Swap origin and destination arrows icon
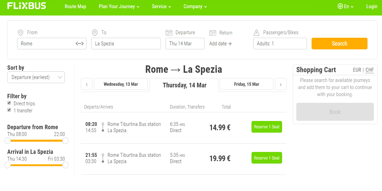382x191 pixels. 80,44
